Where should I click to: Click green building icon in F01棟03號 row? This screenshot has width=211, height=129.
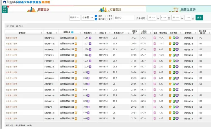point(174,67)
